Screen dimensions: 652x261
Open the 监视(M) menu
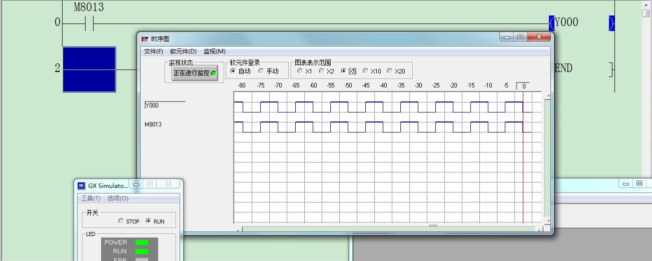[x=214, y=51]
